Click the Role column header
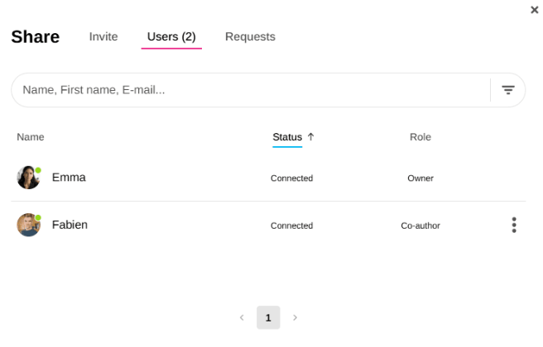Screen dimensions: 543x347 pos(420,136)
